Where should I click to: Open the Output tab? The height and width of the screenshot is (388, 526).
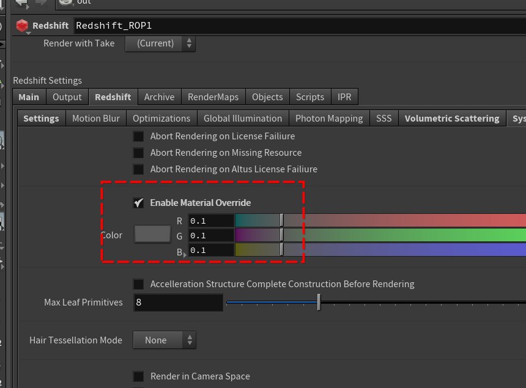[67, 97]
